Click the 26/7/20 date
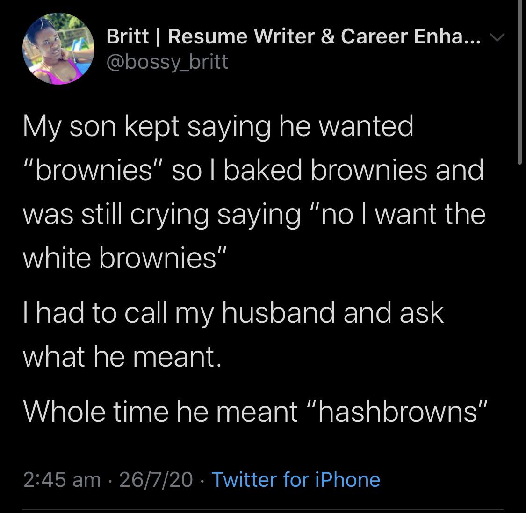 pyautogui.click(x=156, y=479)
